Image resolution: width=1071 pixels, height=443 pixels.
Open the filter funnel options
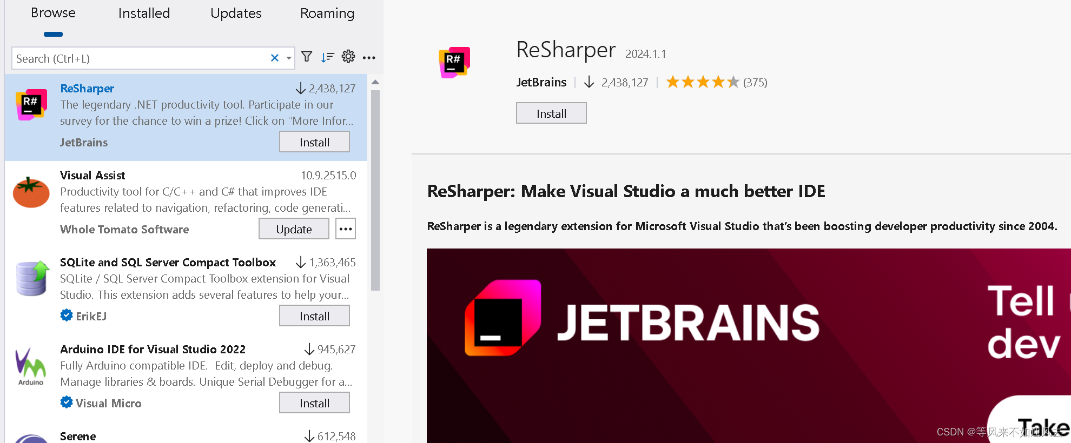307,57
